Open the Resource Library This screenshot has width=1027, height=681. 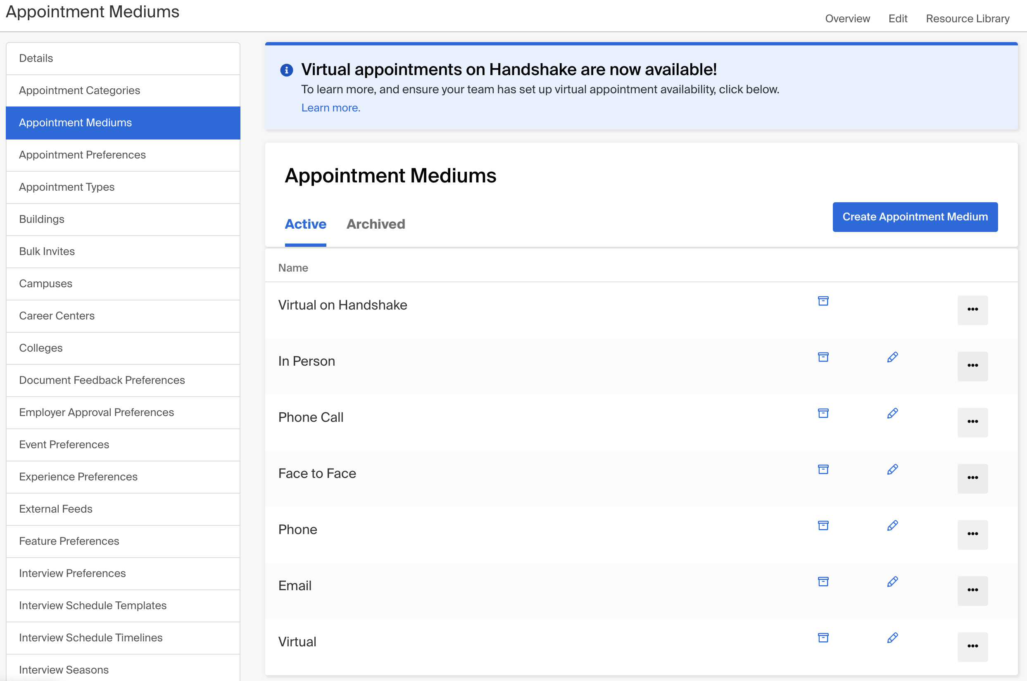coord(968,19)
